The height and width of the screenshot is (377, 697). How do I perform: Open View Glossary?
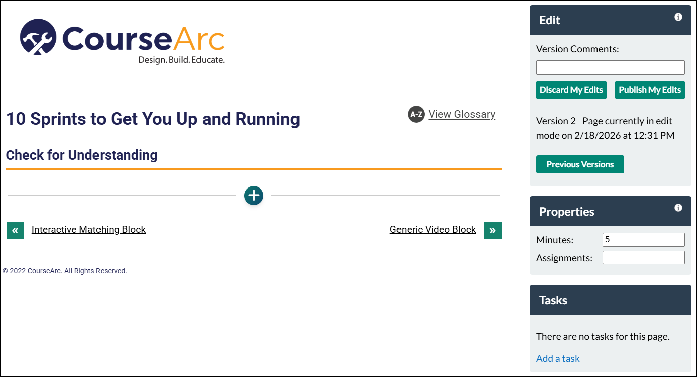[x=461, y=114]
